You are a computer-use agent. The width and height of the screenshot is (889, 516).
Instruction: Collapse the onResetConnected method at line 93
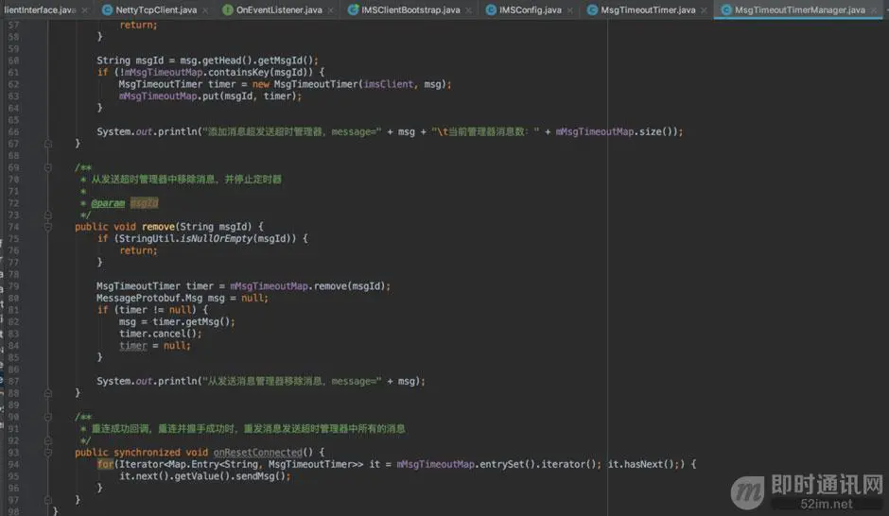tap(48, 453)
